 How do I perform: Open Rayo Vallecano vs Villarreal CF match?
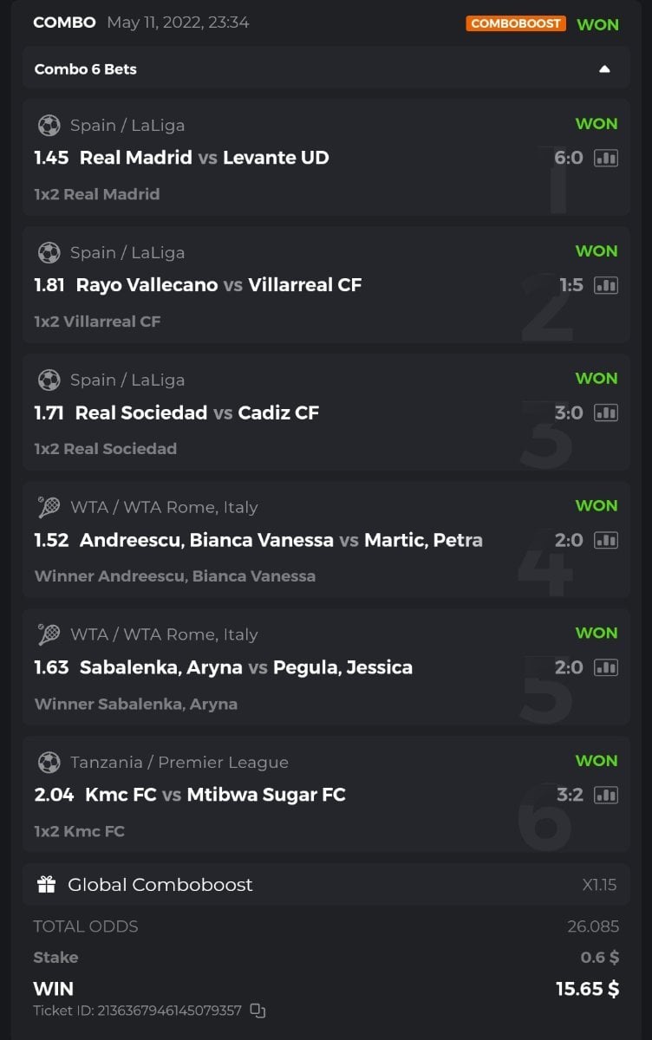(218, 285)
